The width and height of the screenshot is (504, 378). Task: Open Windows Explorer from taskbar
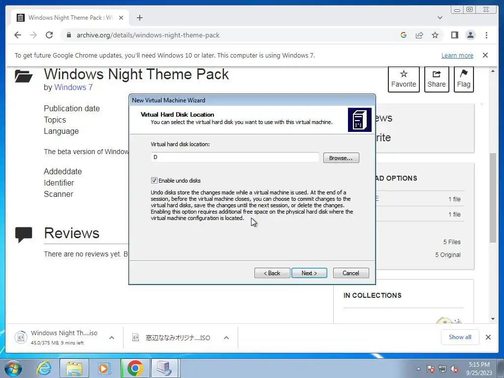pos(74,368)
